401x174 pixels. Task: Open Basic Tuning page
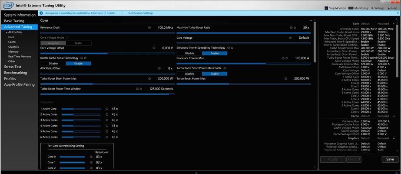click(14, 21)
